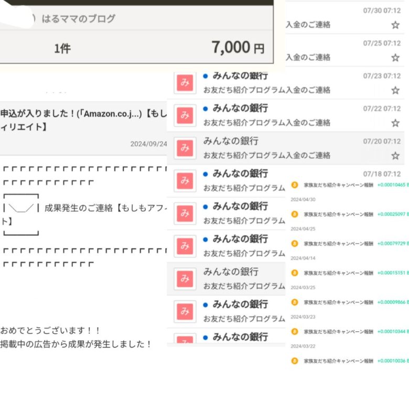
Task: Click the 成果発生のご連絡【もしもアフ heading
Action: click(106, 208)
